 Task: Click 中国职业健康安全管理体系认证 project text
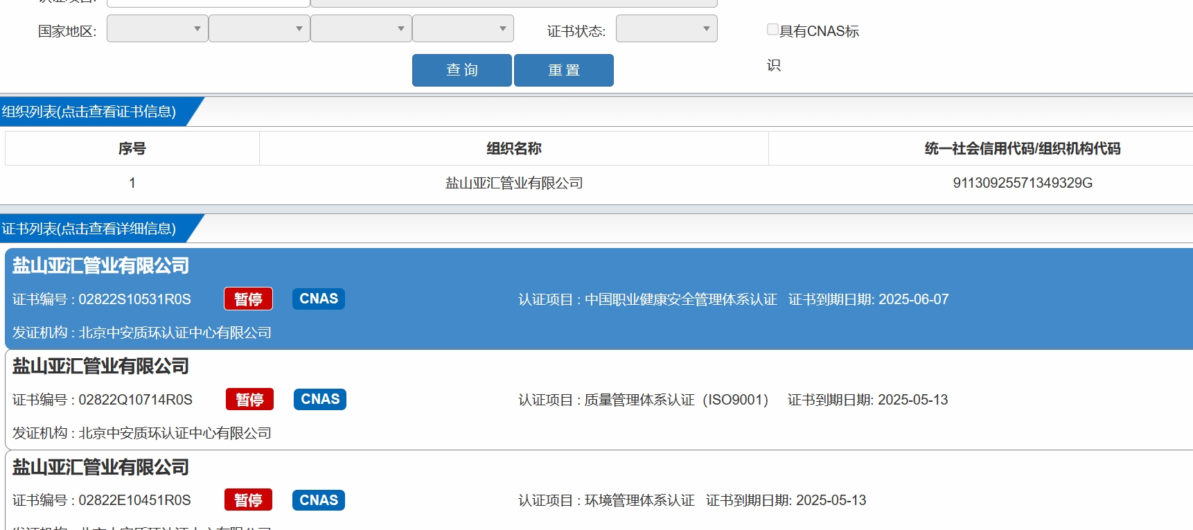(x=681, y=299)
